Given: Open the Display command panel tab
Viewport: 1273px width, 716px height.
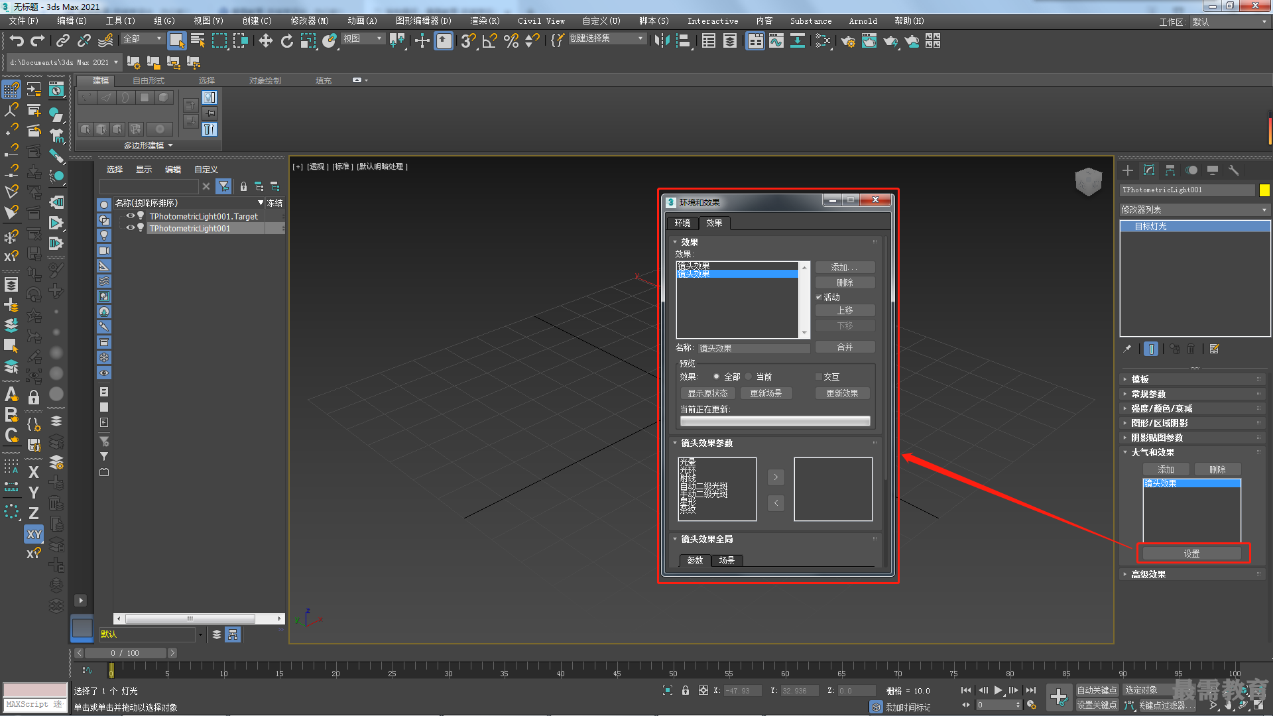Looking at the screenshot, I should click(1213, 170).
